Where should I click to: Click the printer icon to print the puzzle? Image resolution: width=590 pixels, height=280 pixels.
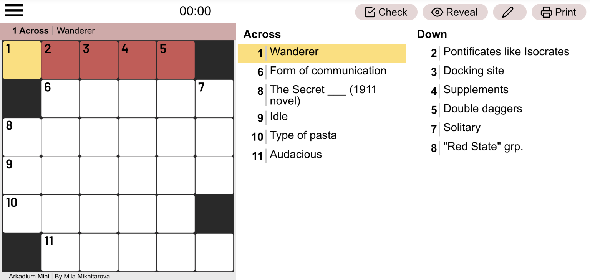(545, 12)
